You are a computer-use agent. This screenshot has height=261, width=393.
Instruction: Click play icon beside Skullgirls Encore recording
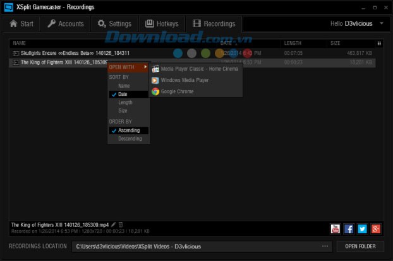tap(16, 53)
